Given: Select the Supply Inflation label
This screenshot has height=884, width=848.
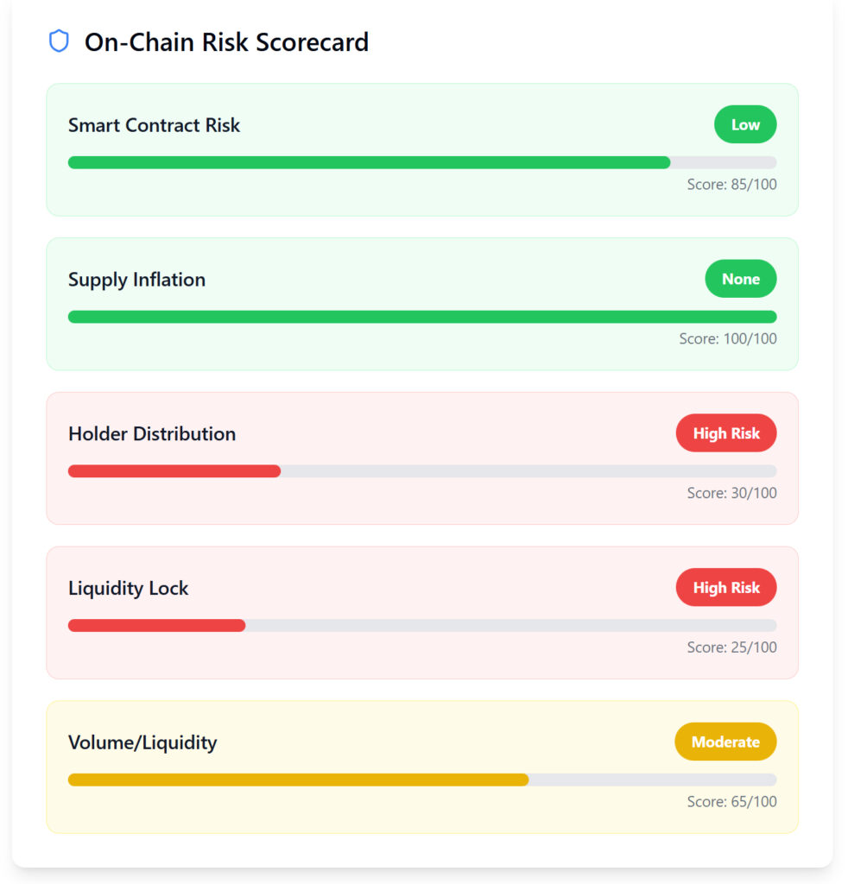Looking at the screenshot, I should coord(136,280).
